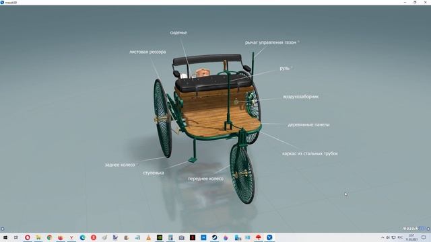Open Google Chrome from taskbar
This screenshot has width=431, height=242.
49,237
